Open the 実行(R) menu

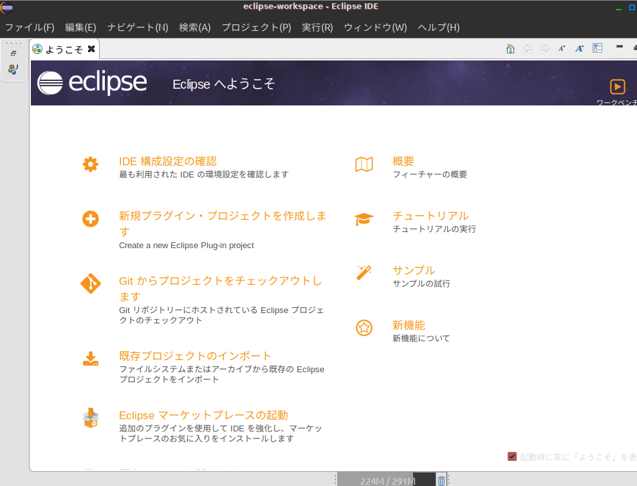pos(317,27)
